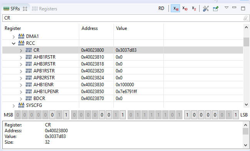Switch to hexadecimal x16 display format

click(x=175, y=8)
